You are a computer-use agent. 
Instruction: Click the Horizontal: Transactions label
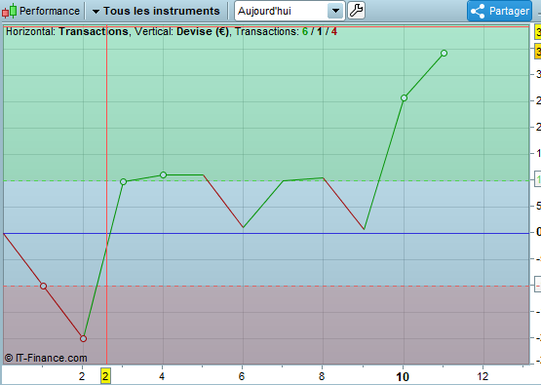67,31
